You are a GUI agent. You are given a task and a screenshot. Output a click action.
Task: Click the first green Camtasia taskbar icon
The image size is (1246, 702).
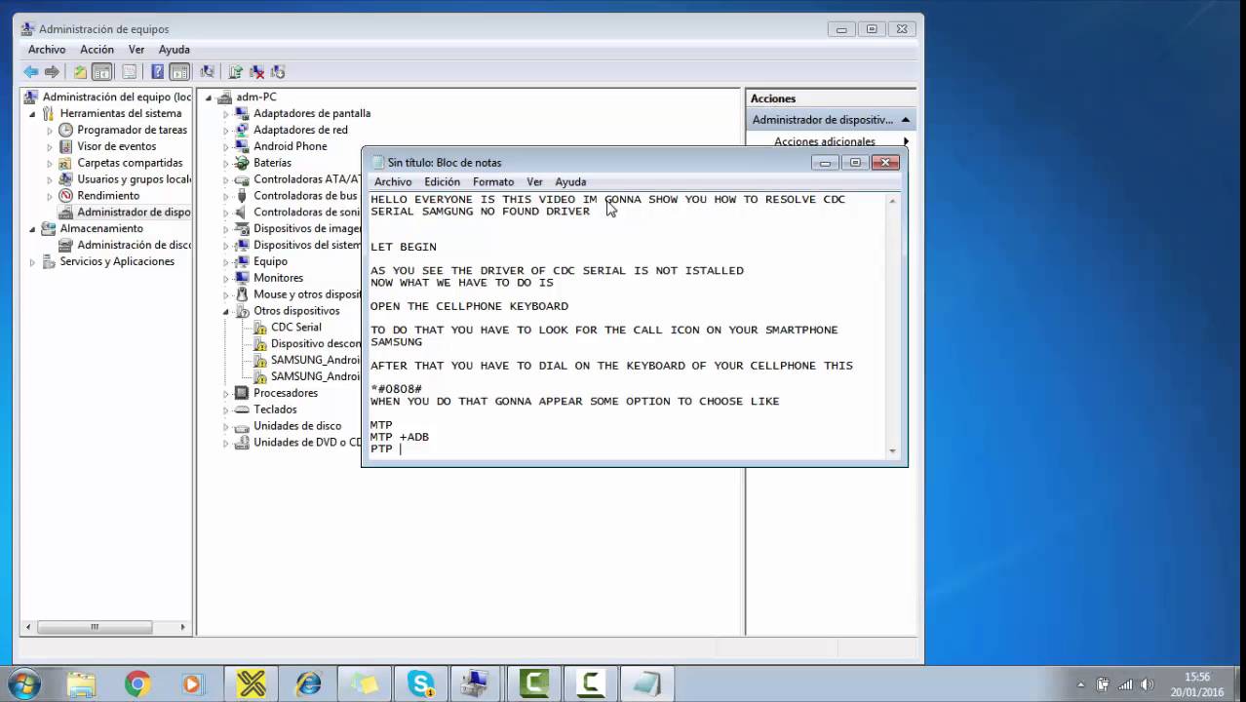click(534, 684)
